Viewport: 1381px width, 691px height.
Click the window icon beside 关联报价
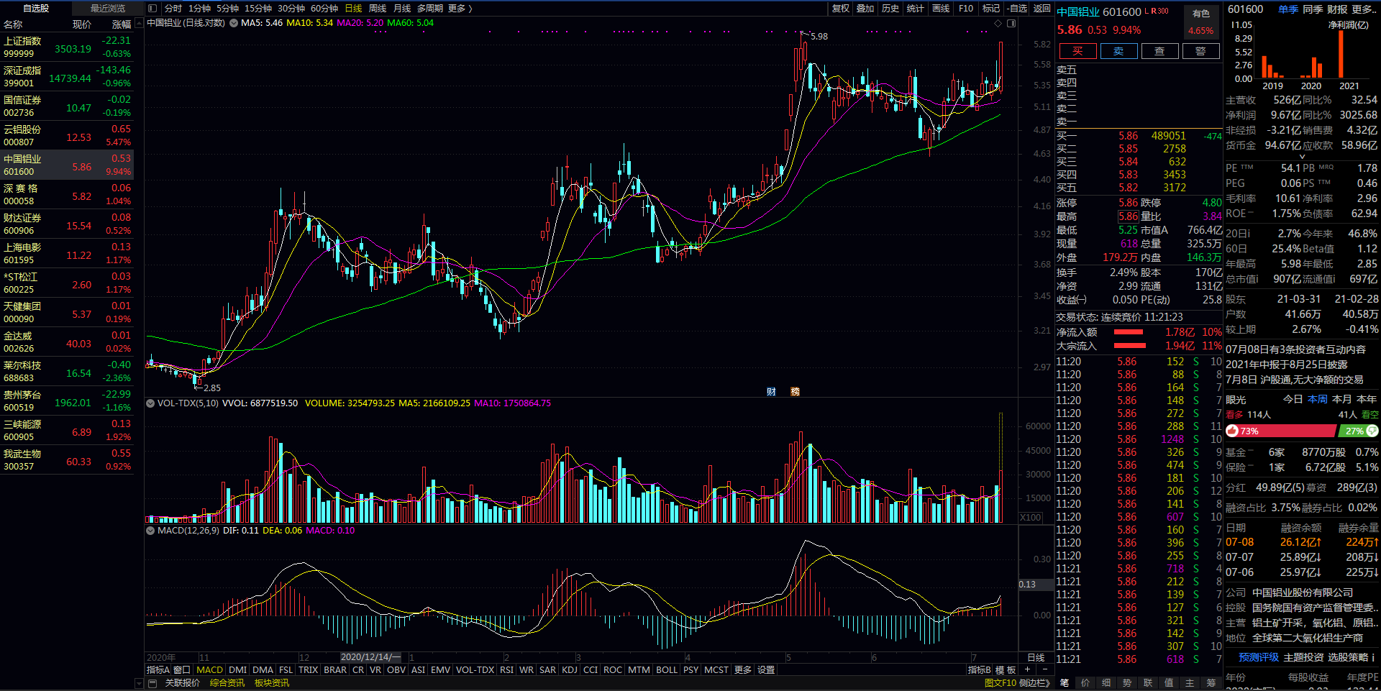click(x=152, y=683)
